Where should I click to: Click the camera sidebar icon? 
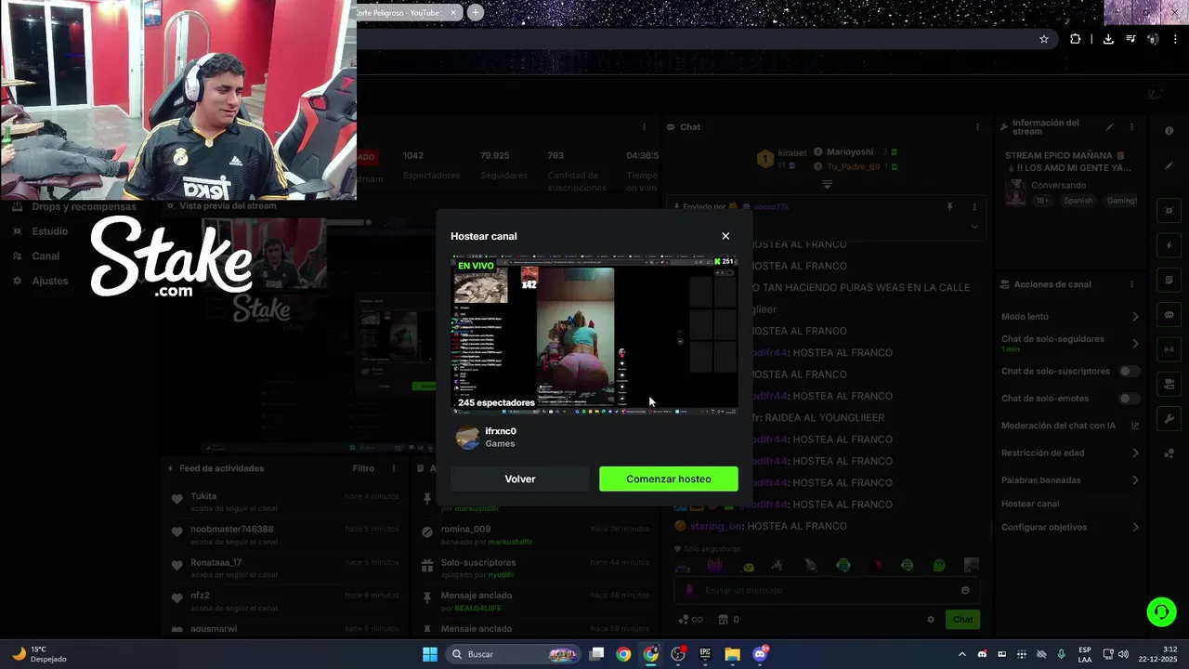[1169, 384]
